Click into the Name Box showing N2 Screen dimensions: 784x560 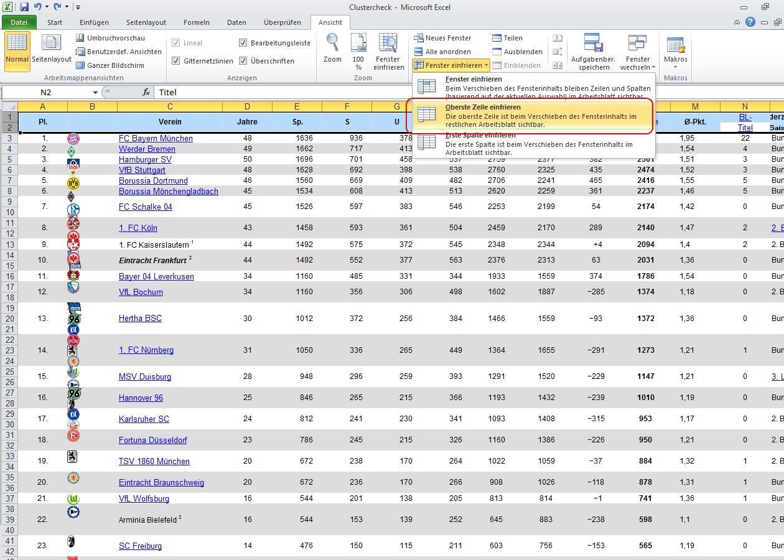(46, 92)
